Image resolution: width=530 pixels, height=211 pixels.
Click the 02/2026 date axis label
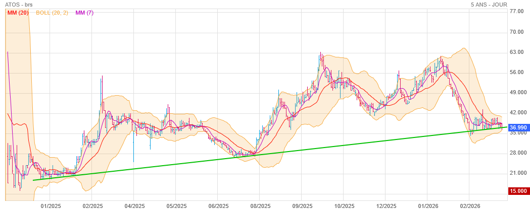(x=469, y=205)
